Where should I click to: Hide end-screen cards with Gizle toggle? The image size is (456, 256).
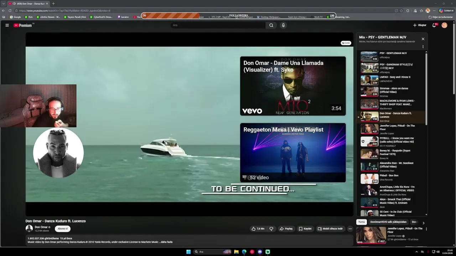tap(346, 43)
